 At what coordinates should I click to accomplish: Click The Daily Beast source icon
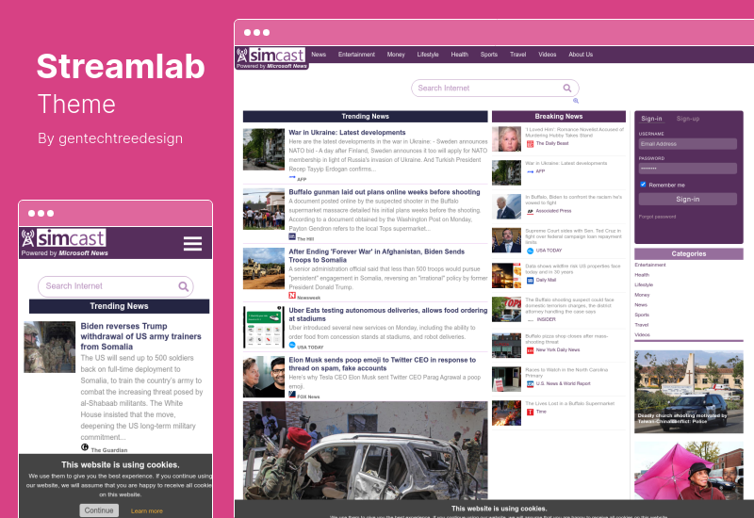(x=531, y=144)
